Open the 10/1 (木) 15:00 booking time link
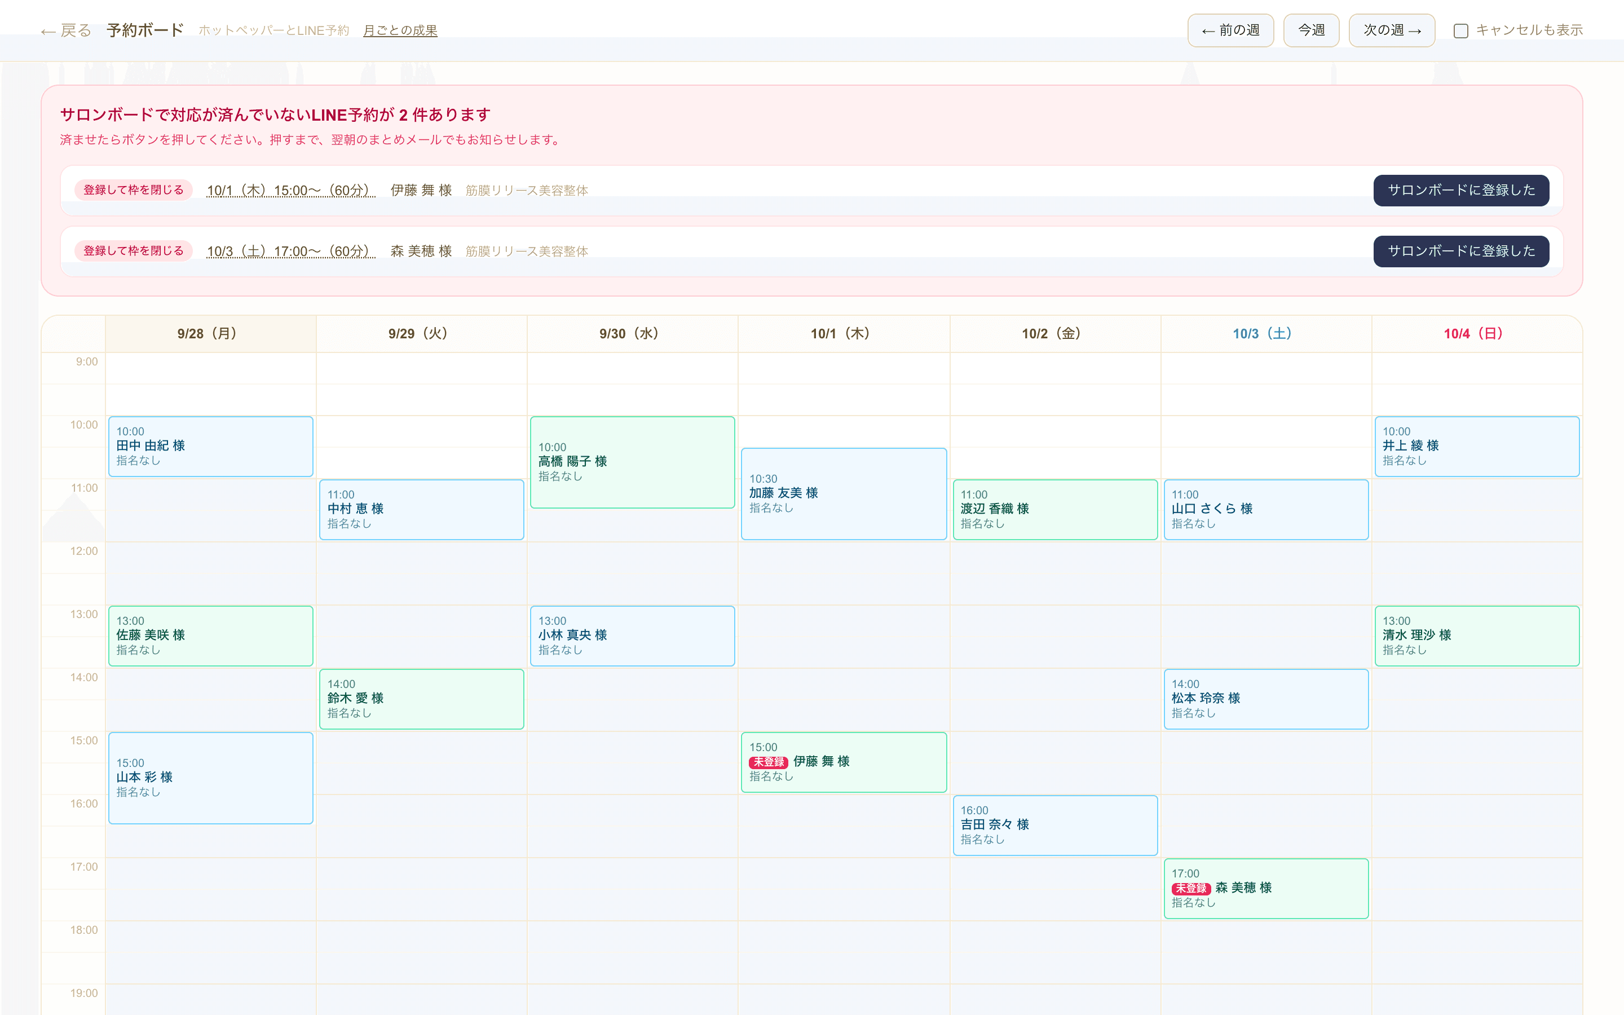The image size is (1624, 1015). 290,191
